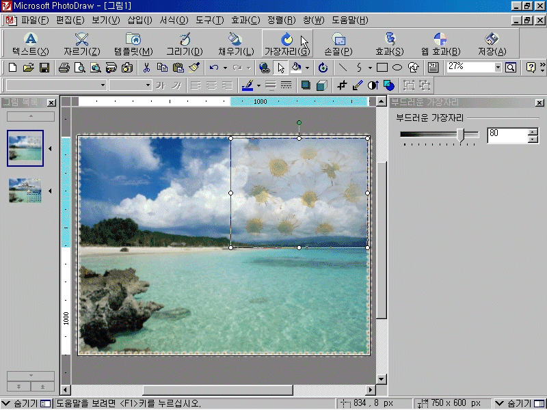The image size is (547, 410).
Task: Click the Save floppy disk toolbar icon
Action: coord(44,68)
